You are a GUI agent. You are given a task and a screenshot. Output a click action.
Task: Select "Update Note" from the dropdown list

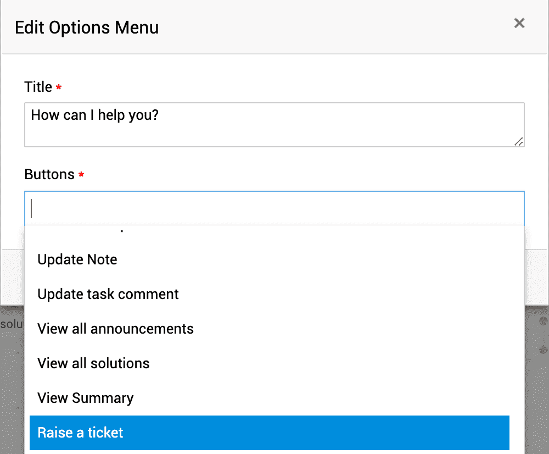click(77, 259)
